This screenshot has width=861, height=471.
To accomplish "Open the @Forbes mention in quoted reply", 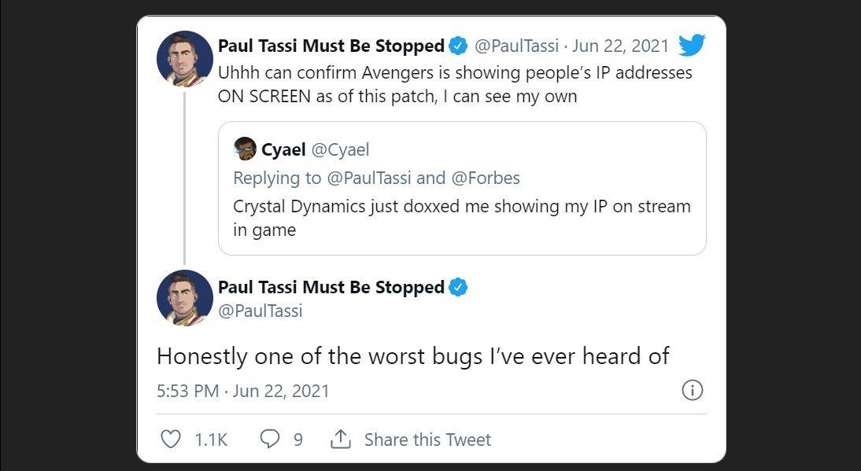I will coord(486,178).
